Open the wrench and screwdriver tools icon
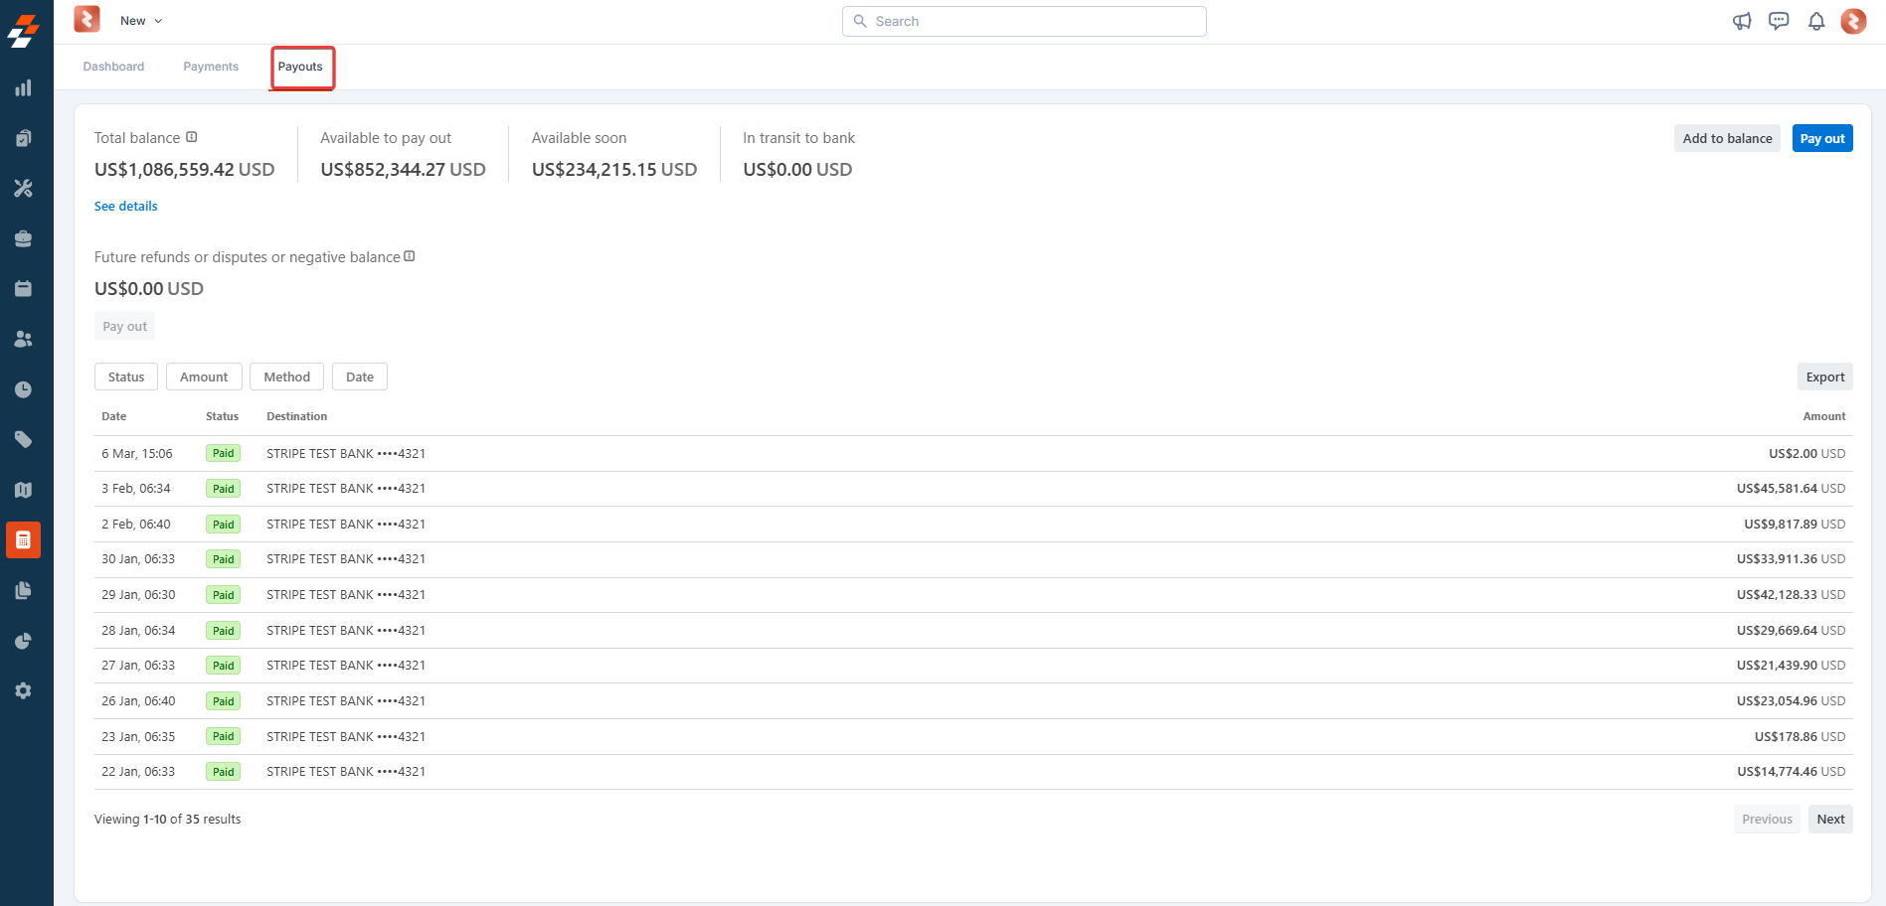1886x906 pixels. 23,188
